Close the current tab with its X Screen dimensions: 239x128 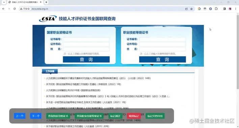[x=41, y=2]
